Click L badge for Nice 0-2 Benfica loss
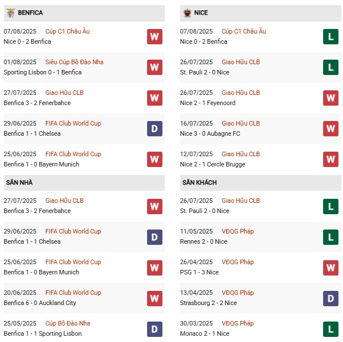This screenshot has height=342, width=343. (x=331, y=36)
